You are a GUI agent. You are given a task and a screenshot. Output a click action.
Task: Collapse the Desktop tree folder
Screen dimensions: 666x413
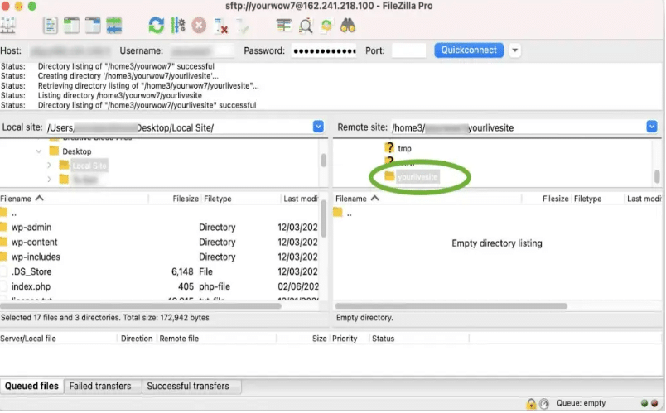tap(39, 151)
